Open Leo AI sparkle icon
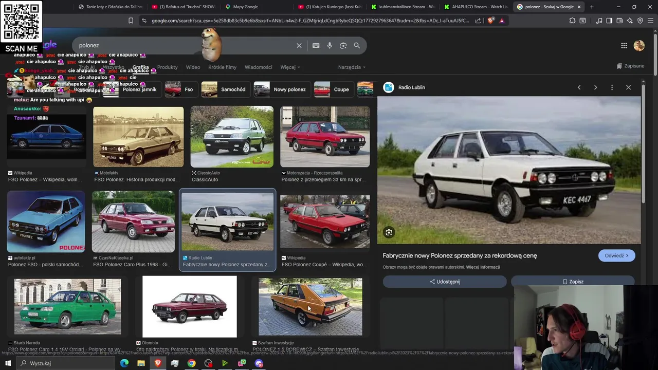The height and width of the screenshot is (370, 658). click(x=630, y=21)
